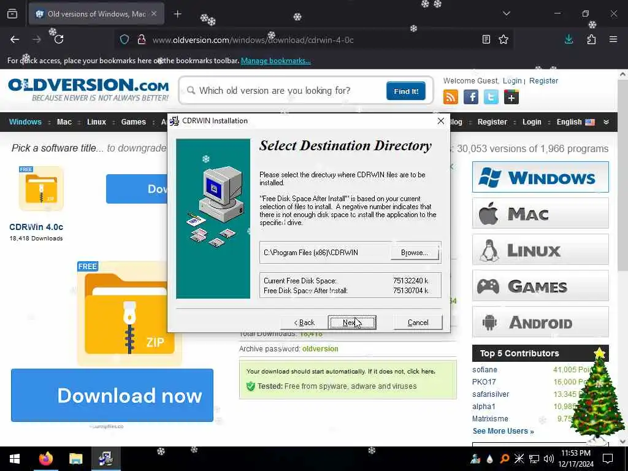Open the English language selector
The image size is (628, 471).
(x=575, y=122)
